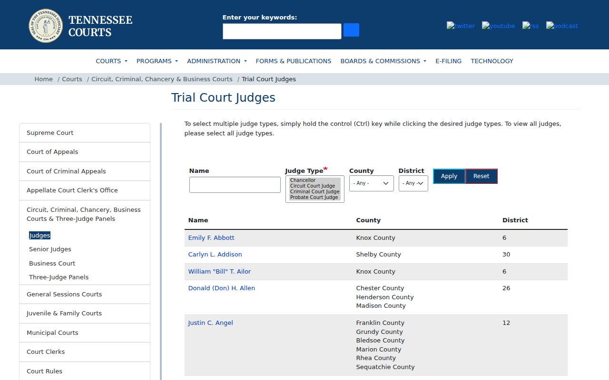This screenshot has height=380, width=609.
Task: Select Probate Court Judge in Judge Type list
Action: (314, 197)
